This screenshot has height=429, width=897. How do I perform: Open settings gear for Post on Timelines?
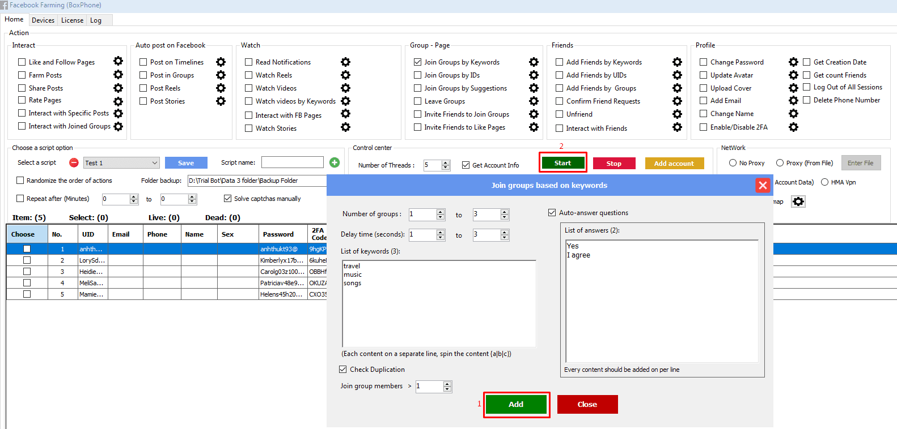click(221, 62)
